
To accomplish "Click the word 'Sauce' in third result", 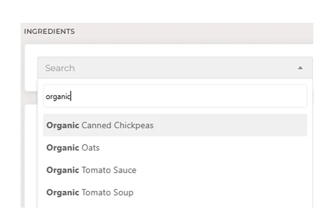I will 125,170.
